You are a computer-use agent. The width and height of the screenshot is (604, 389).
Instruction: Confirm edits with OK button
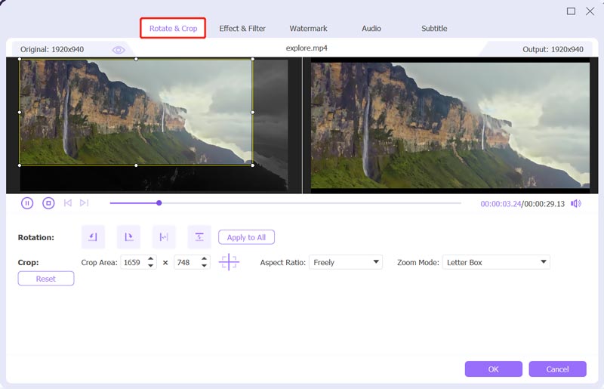(494, 369)
